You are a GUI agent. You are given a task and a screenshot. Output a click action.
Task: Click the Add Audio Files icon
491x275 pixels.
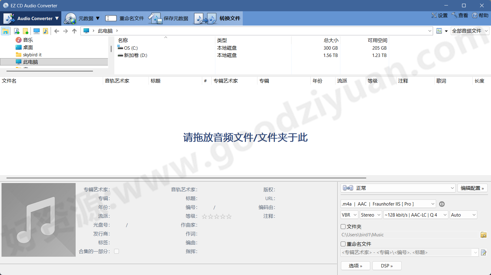(17, 31)
